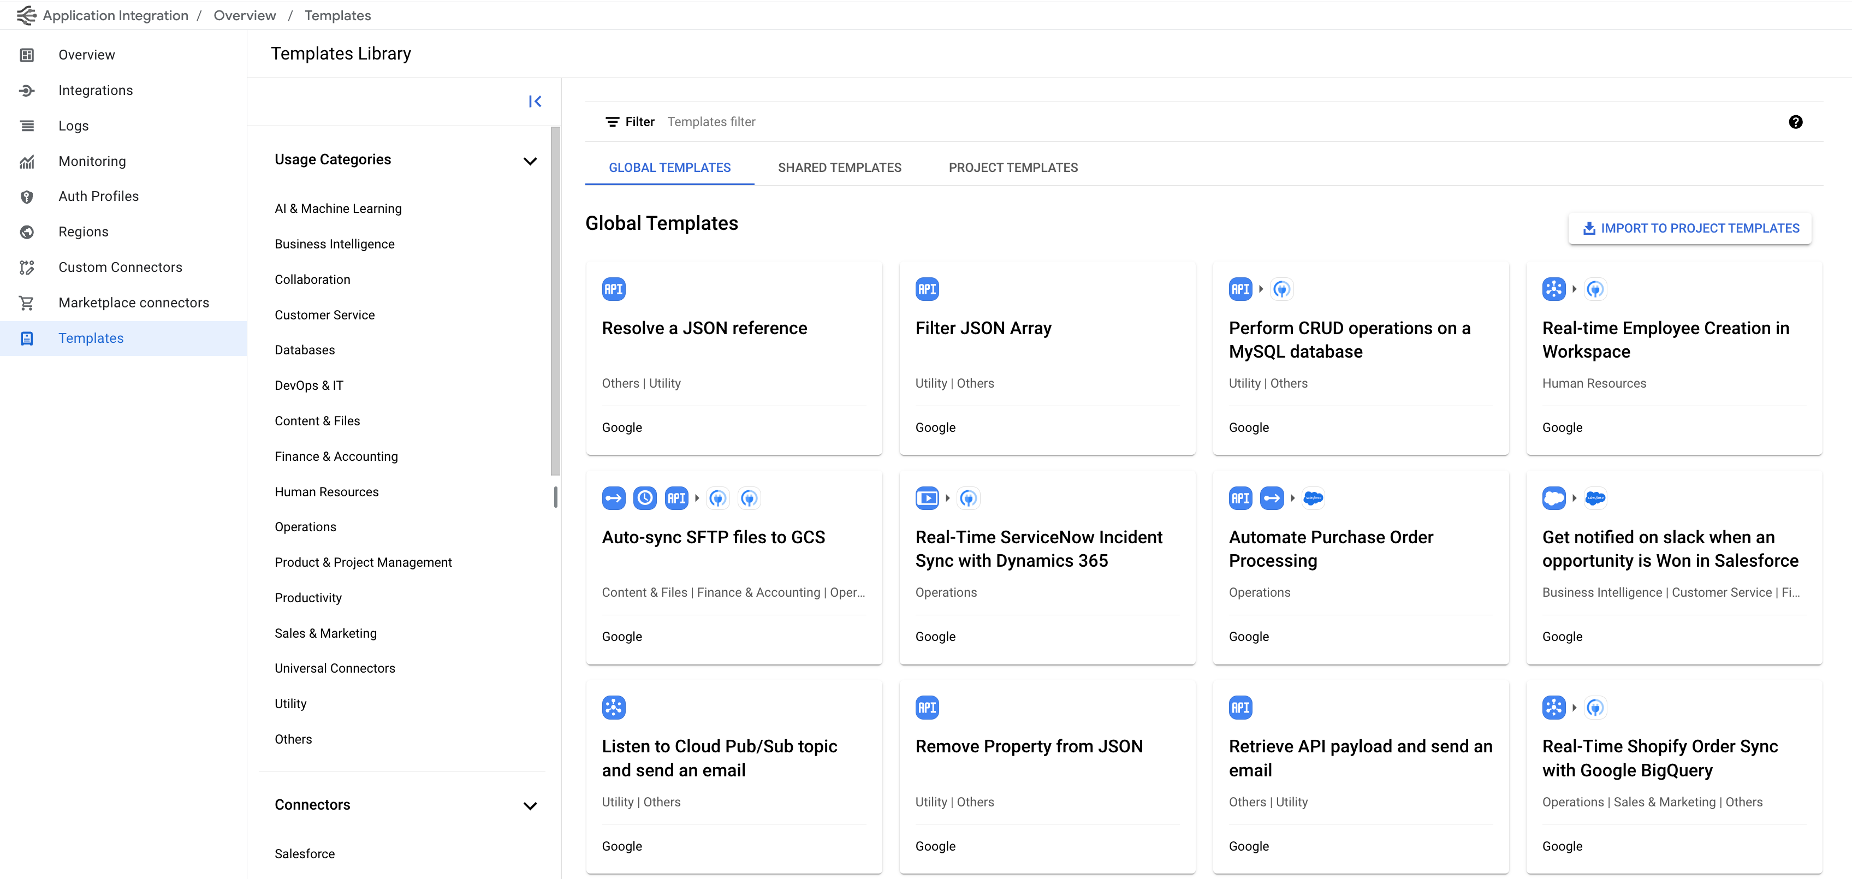Expand the Connectors section
Screen dimensions: 1852x879
pyautogui.click(x=530, y=806)
